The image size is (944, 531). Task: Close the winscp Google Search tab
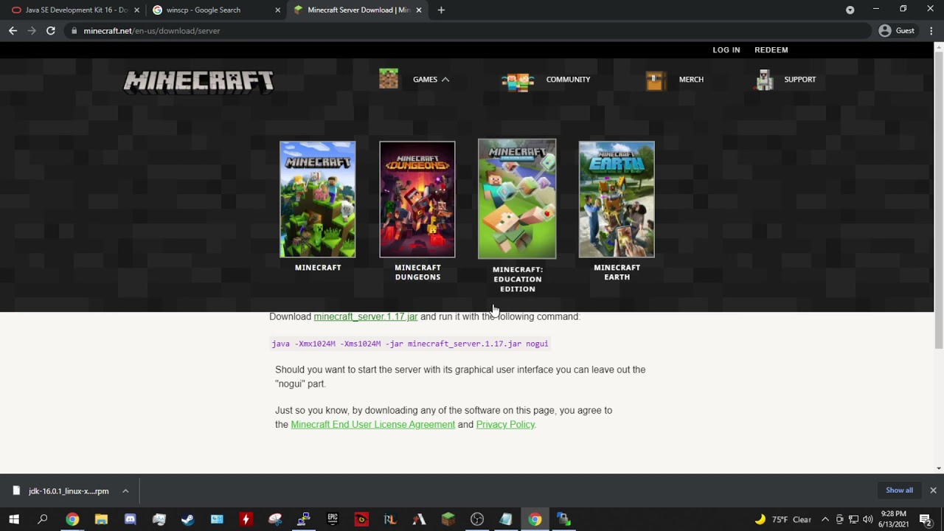pyautogui.click(x=277, y=10)
